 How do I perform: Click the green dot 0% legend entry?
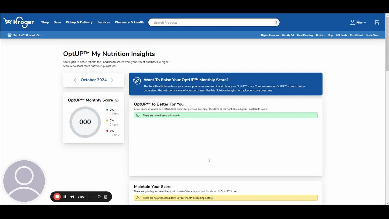[112, 112]
